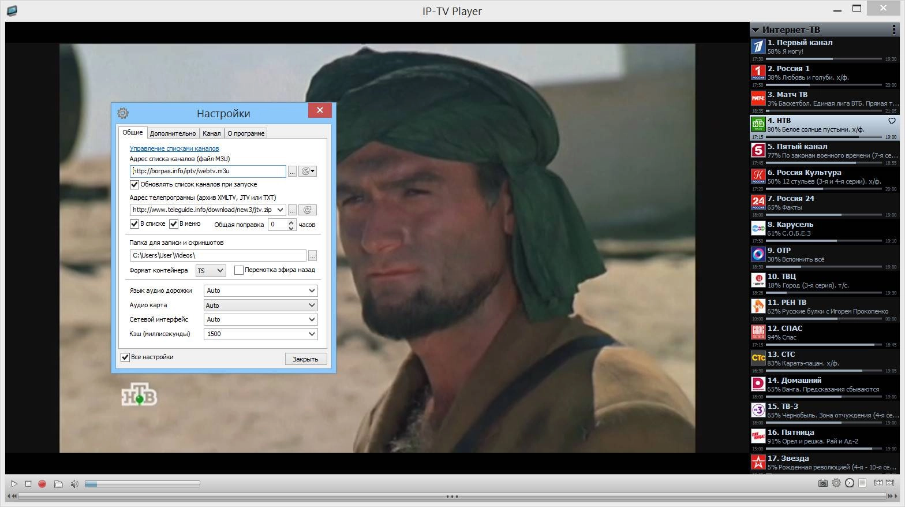Open the channel list options three-dot menu
The width and height of the screenshot is (905, 507).
click(895, 29)
